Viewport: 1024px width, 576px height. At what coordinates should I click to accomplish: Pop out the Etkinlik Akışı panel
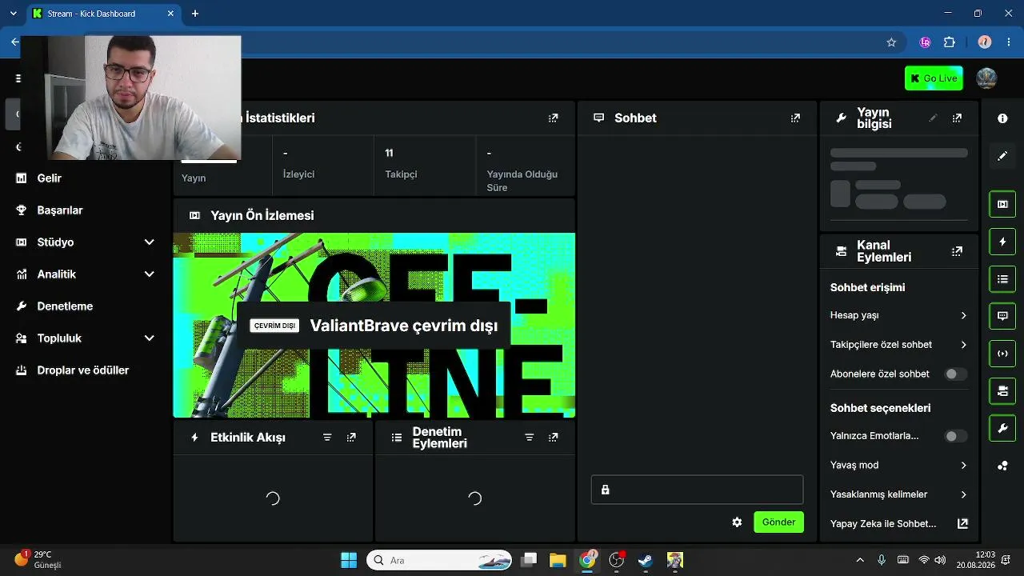(351, 438)
